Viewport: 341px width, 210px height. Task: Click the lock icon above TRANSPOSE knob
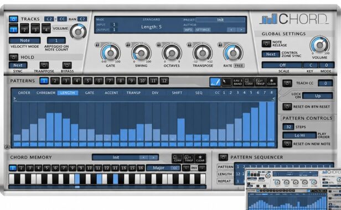[190, 45]
